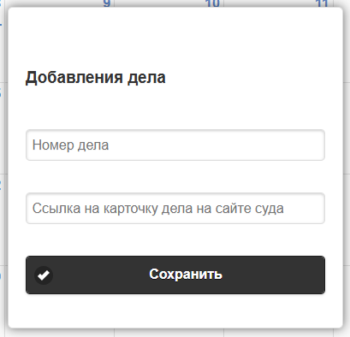Viewport: 350px width, 337px height.
Task: Select calendar day 11 behind the dialog
Action: (x=322, y=3)
